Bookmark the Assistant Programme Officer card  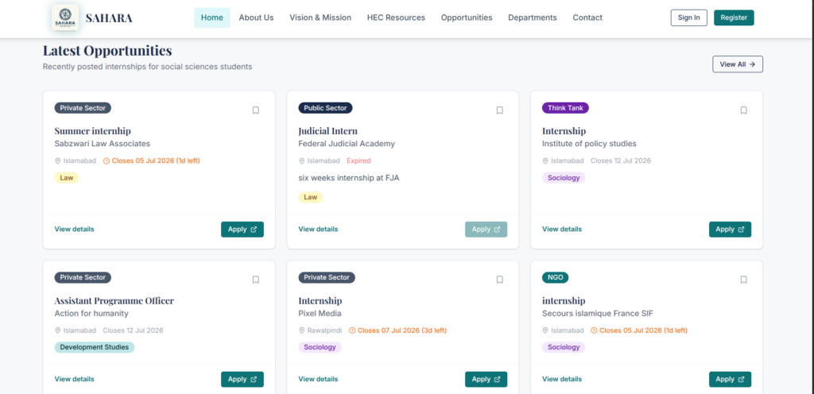click(x=255, y=280)
